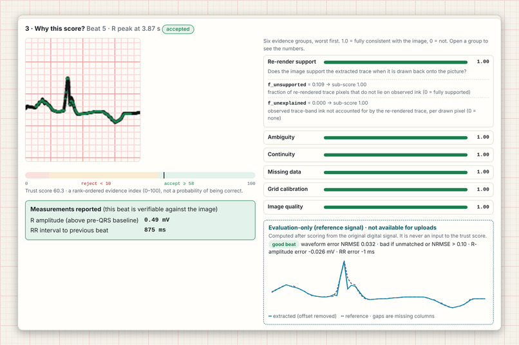Click the f_unsupported metric label
The width and height of the screenshot is (519, 345).
(x=287, y=85)
